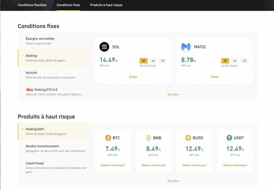Select 90 jours duration for SOL
The image size is (274, 190).
click(x=163, y=61)
